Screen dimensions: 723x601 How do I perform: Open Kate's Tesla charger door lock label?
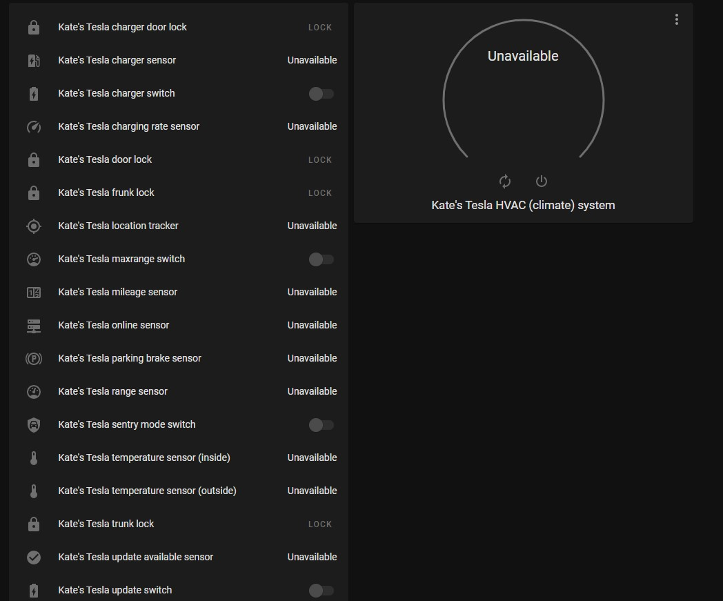tap(122, 27)
